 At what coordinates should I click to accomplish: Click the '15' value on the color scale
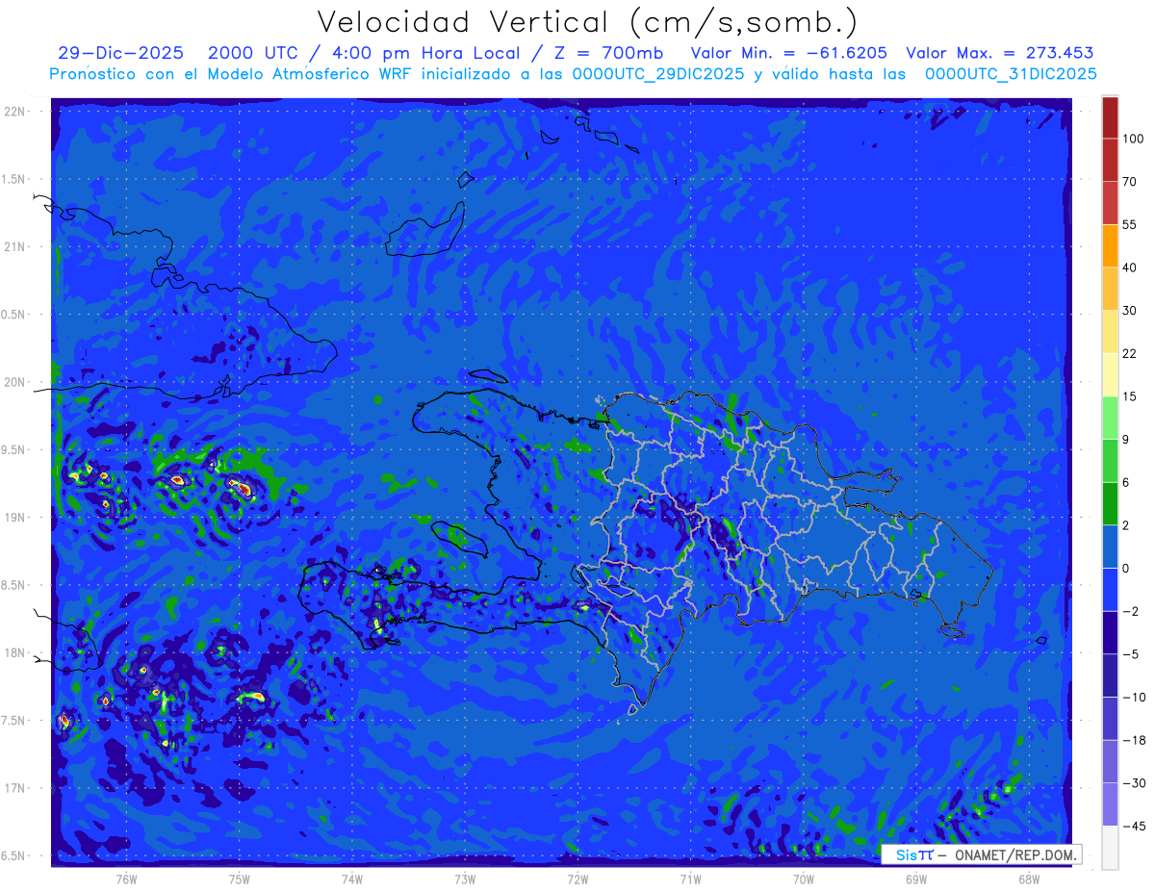(x=1130, y=396)
